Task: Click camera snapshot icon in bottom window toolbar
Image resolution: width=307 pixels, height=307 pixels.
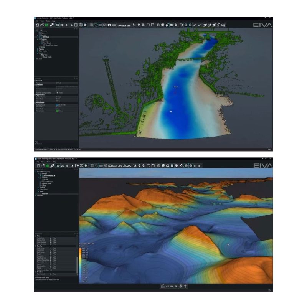Action: pyautogui.click(x=110, y=166)
